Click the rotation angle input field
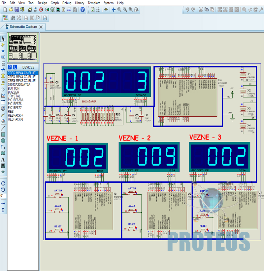264x271 pixels. coord(3,196)
